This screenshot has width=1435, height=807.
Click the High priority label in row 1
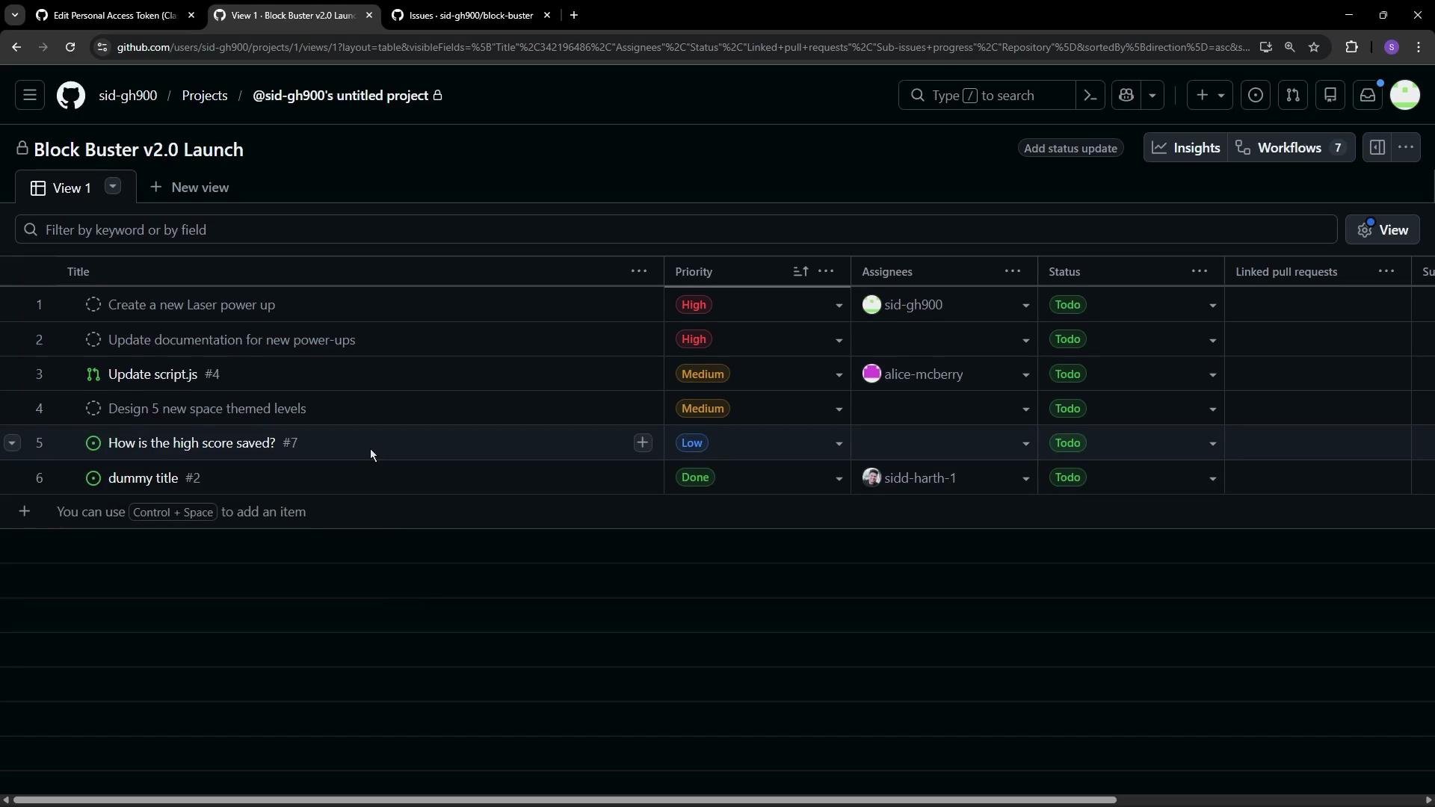pyautogui.click(x=694, y=305)
